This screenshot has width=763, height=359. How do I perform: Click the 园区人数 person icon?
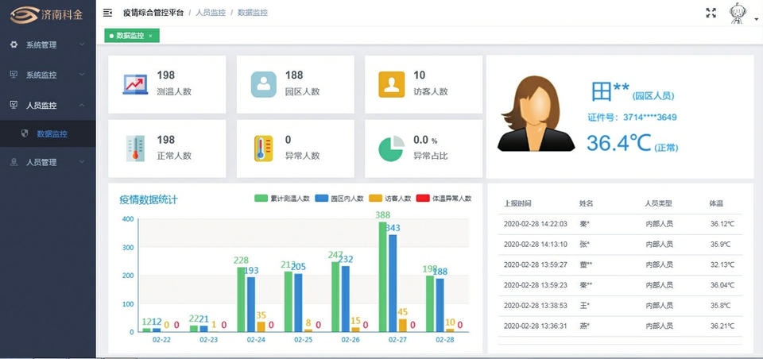tap(264, 83)
